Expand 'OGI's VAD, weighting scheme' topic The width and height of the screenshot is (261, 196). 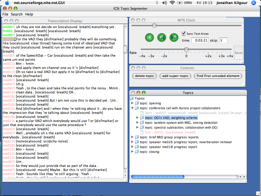137,118
